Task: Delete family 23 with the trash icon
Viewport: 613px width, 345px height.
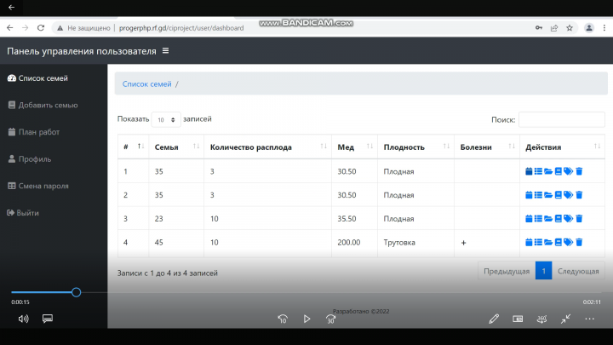Action: point(579,219)
